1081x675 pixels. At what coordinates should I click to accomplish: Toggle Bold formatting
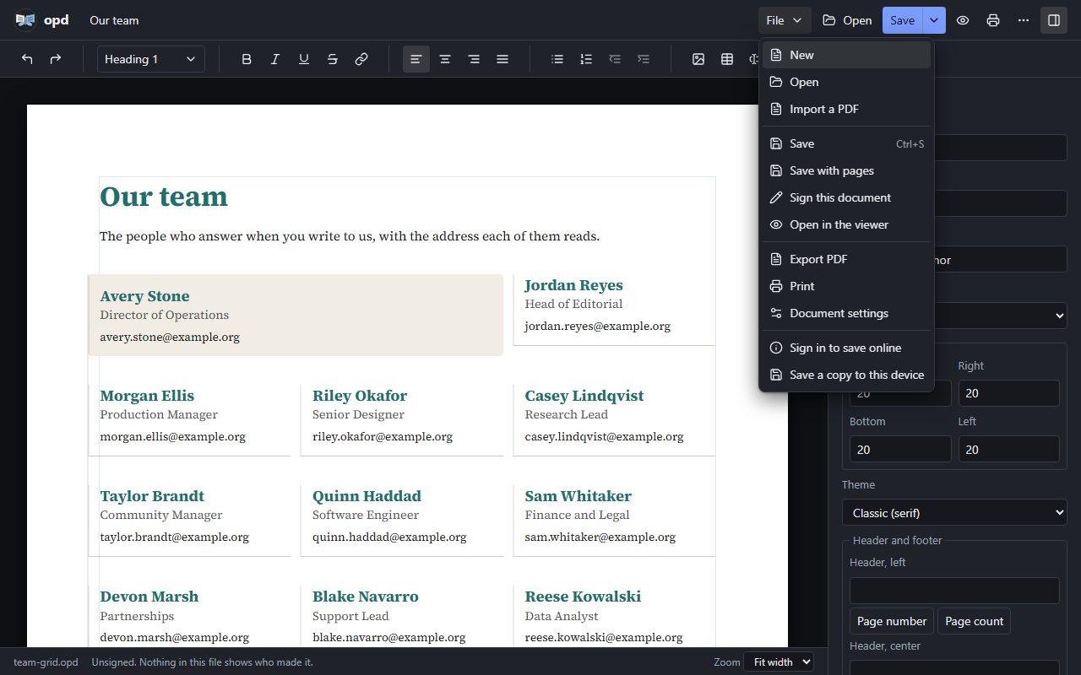(247, 59)
